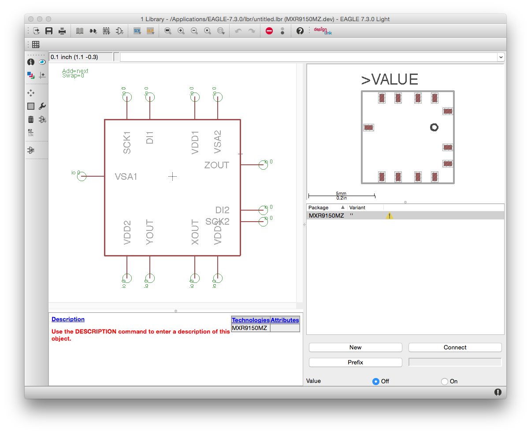Set Value to On
This screenshot has height=434, width=531.
coord(445,381)
